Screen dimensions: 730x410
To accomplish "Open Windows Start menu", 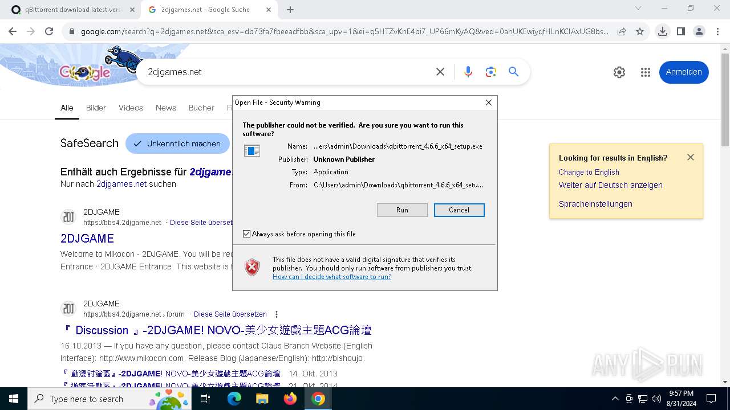I will pos(14,399).
